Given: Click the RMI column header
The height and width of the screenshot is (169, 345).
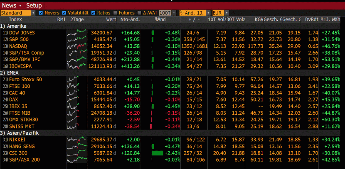Looking at the screenshot, I should pyautogui.click(x=62, y=19).
